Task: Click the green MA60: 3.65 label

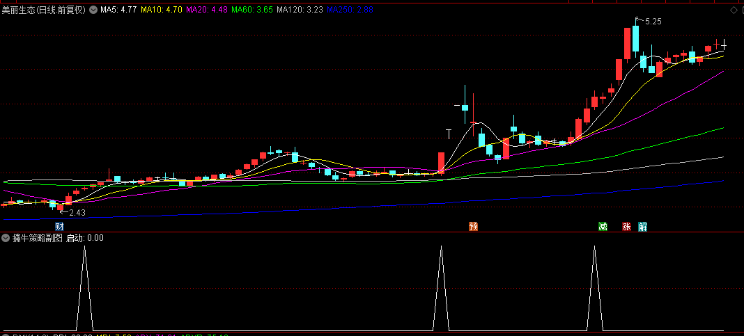Action: 252,10
